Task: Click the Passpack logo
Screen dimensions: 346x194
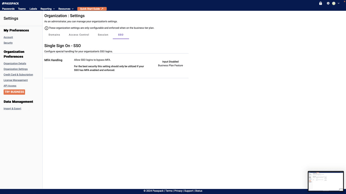Action: pyautogui.click(x=11, y=3)
